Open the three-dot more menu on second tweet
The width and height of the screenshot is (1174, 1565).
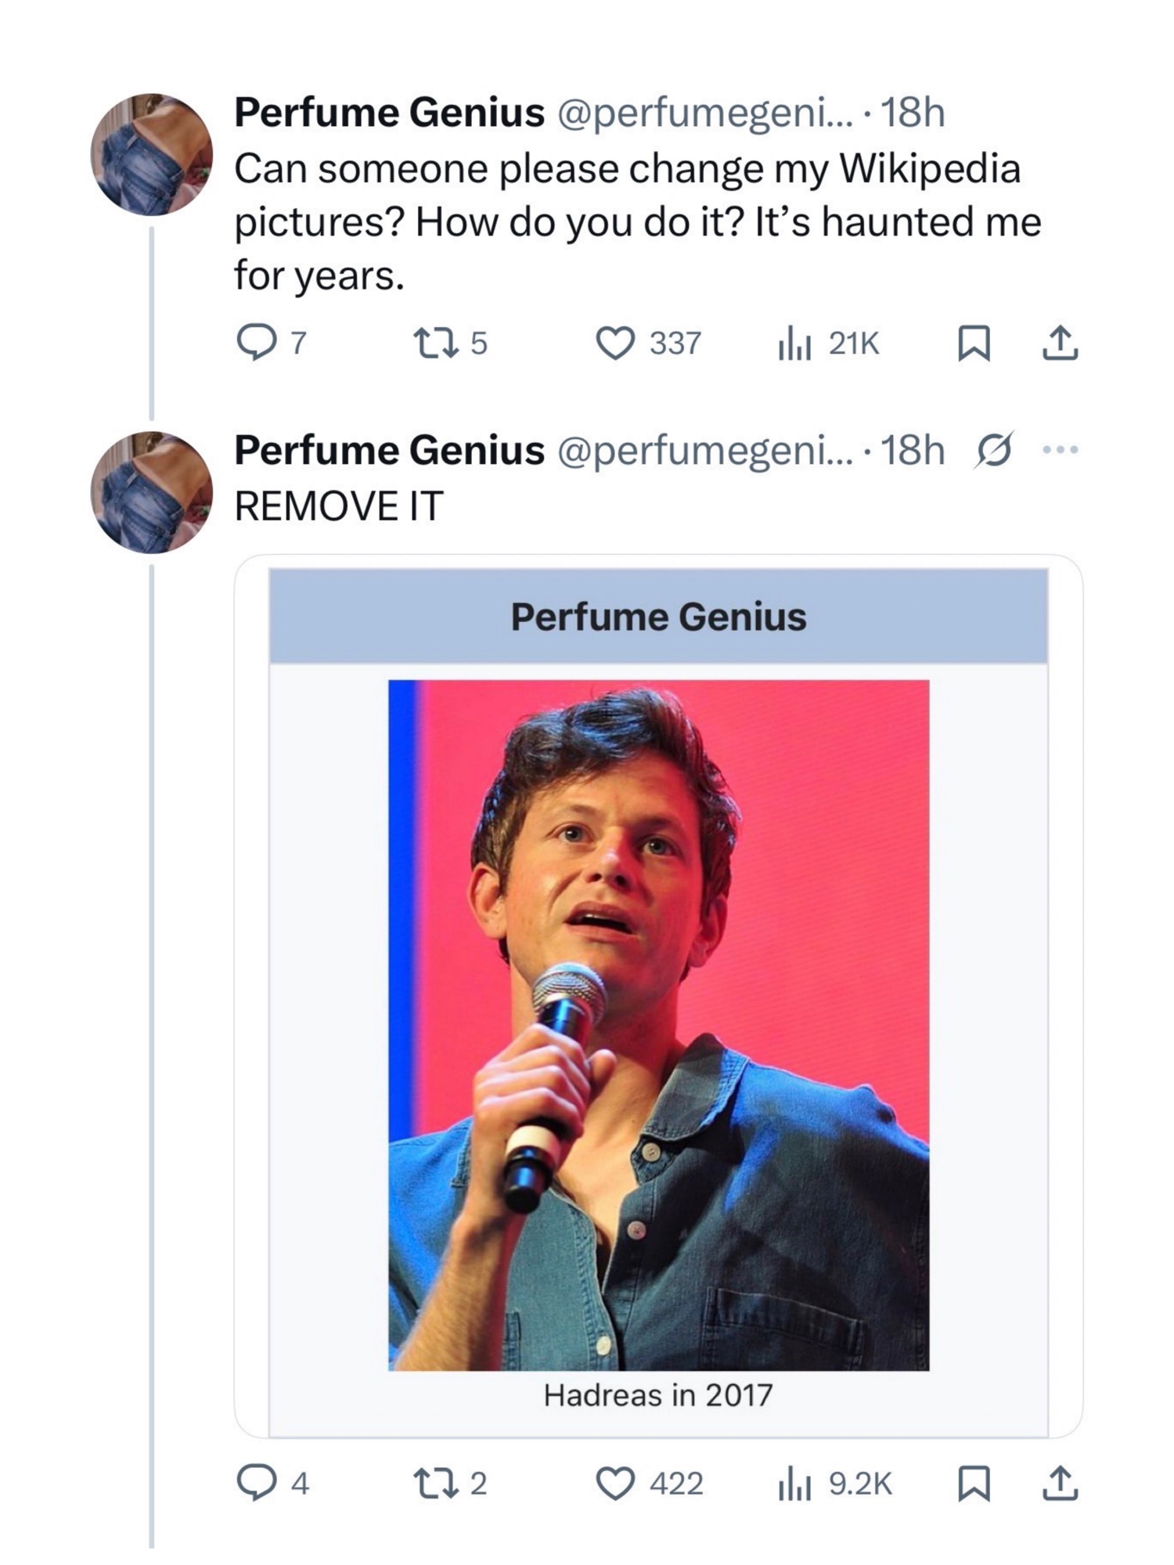[1061, 450]
